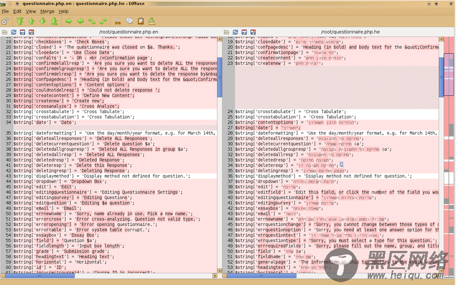Save left pane file as

pos(31,32)
